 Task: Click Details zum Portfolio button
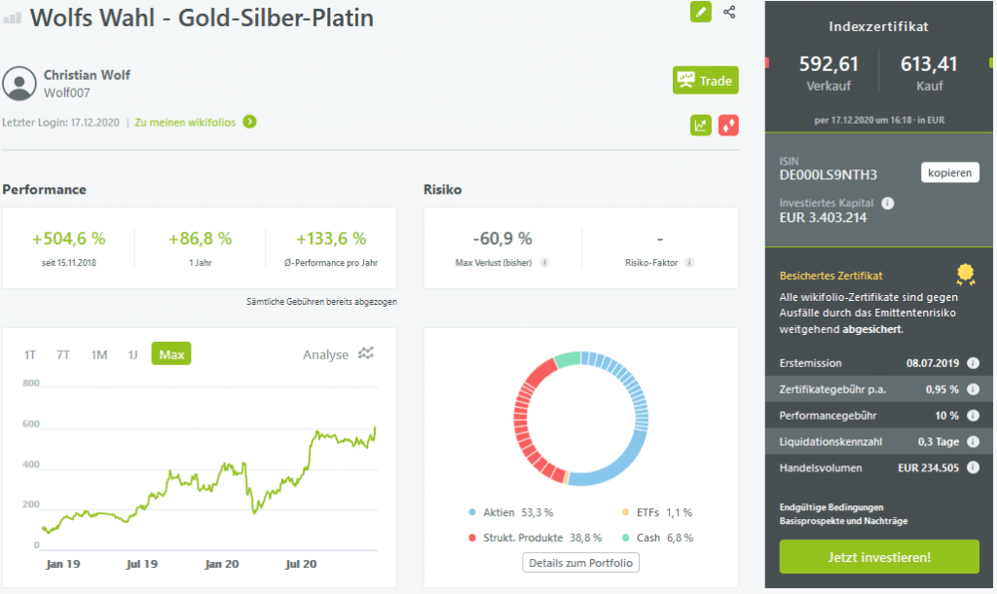(581, 563)
